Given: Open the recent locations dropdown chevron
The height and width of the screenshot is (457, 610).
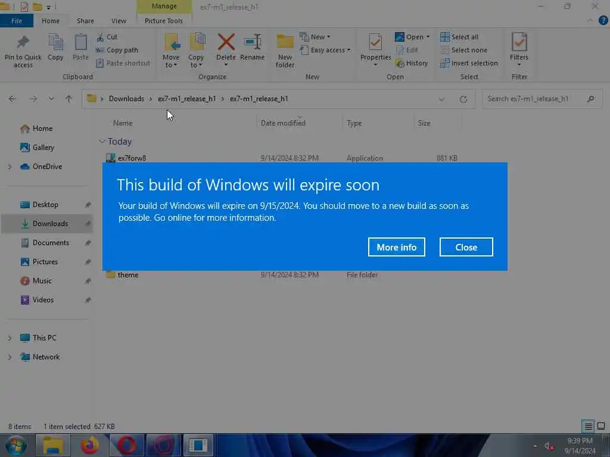Looking at the screenshot, I should point(51,99).
